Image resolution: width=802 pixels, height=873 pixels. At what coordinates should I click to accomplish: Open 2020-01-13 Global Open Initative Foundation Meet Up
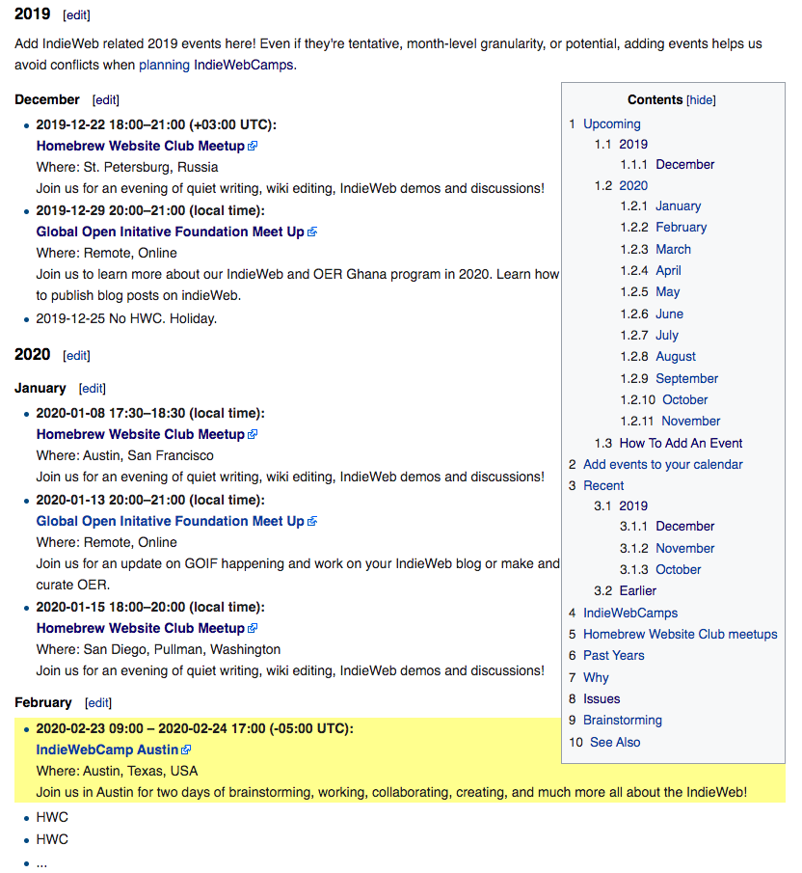point(171,521)
